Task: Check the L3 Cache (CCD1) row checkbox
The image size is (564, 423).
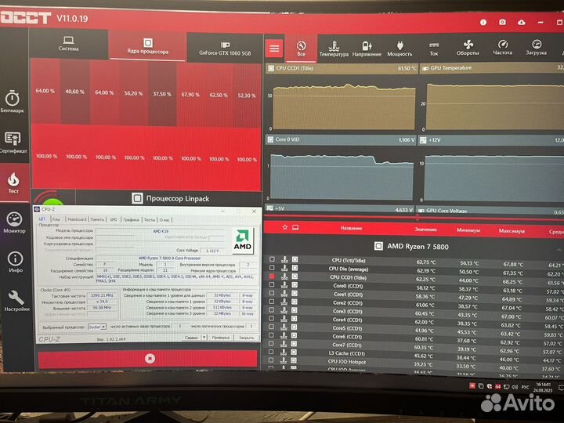Action: 272,352
